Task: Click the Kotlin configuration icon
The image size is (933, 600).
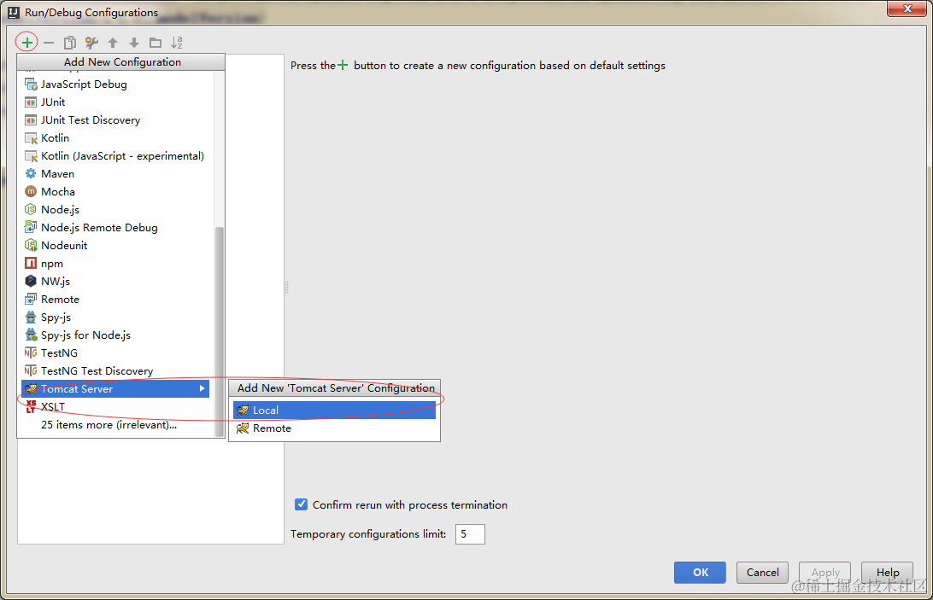Action: (x=31, y=138)
